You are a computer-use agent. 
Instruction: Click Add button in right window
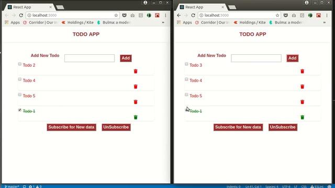[293, 58]
